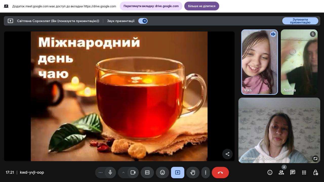Toggle closed captions
Viewport: 324px width, 182px height.
pyautogui.click(x=147, y=172)
